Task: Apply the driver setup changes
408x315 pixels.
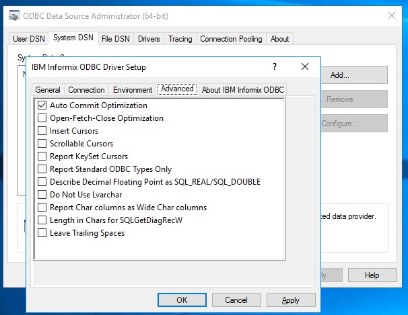Action: [291, 300]
